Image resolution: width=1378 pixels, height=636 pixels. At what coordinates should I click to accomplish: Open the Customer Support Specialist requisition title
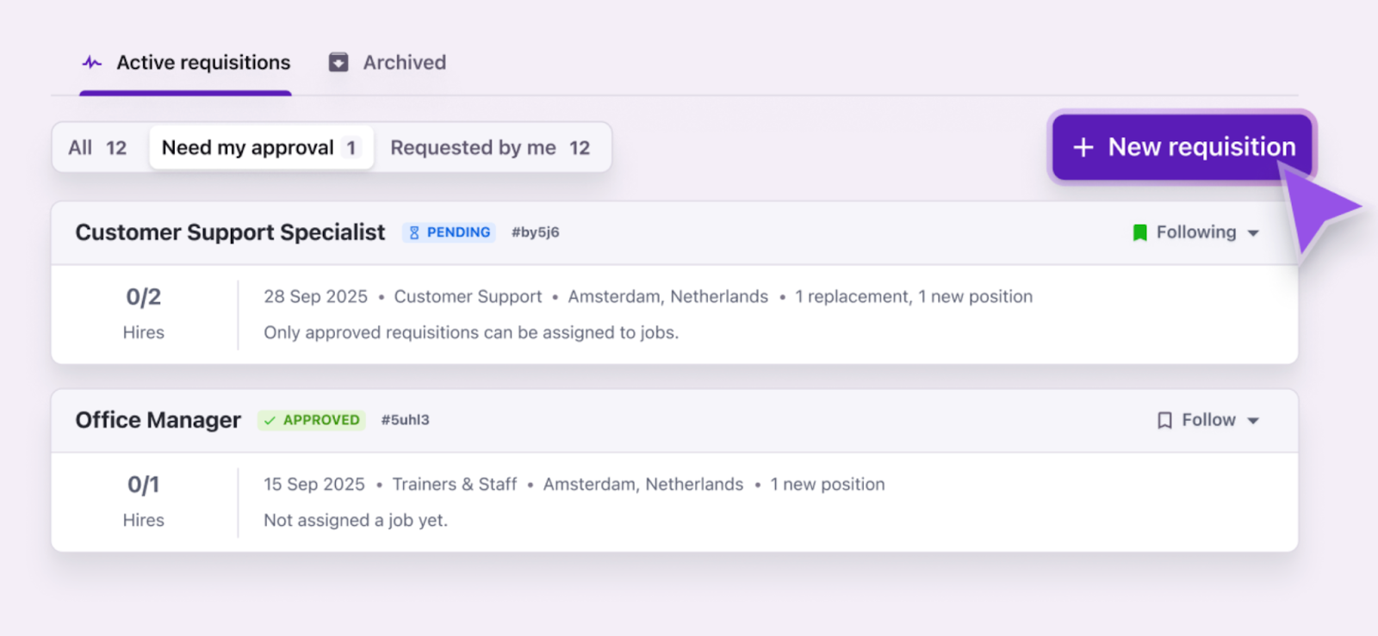(x=230, y=232)
